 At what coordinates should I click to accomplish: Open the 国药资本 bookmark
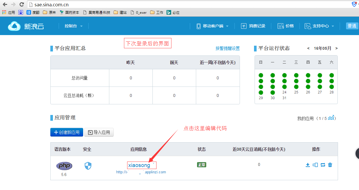point(69,12)
